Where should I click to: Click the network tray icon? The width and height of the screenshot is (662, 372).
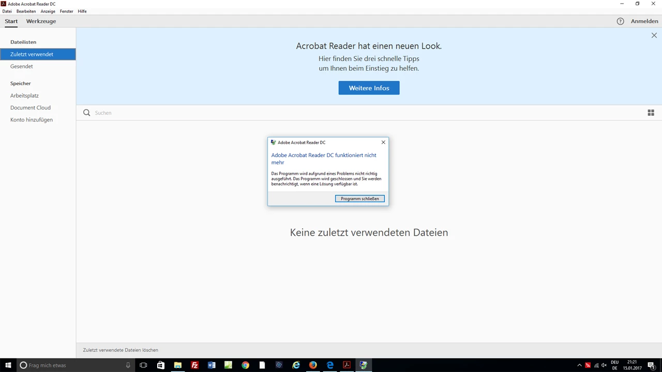[596, 365]
